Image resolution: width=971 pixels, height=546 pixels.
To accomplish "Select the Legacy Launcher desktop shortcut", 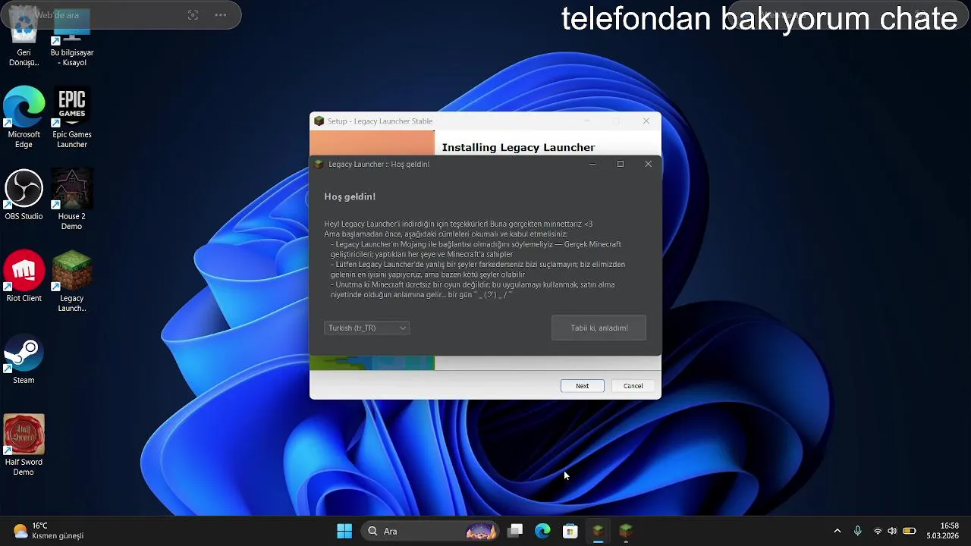I will [x=72, y=281].
